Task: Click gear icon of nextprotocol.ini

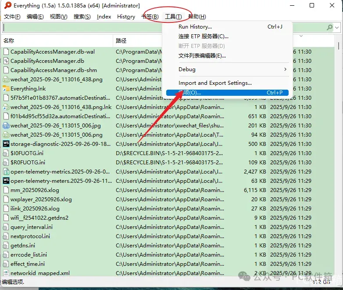Action: [6, 236]
